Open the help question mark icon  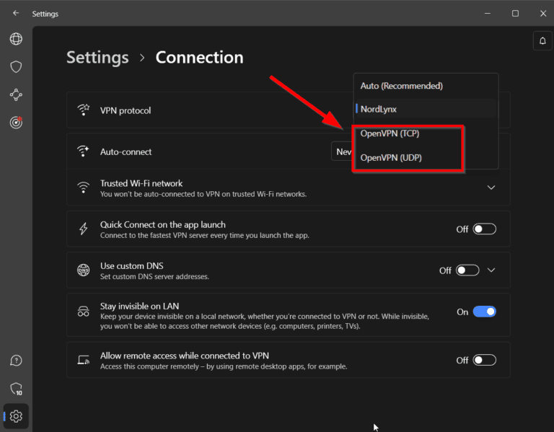coord(16,361)
